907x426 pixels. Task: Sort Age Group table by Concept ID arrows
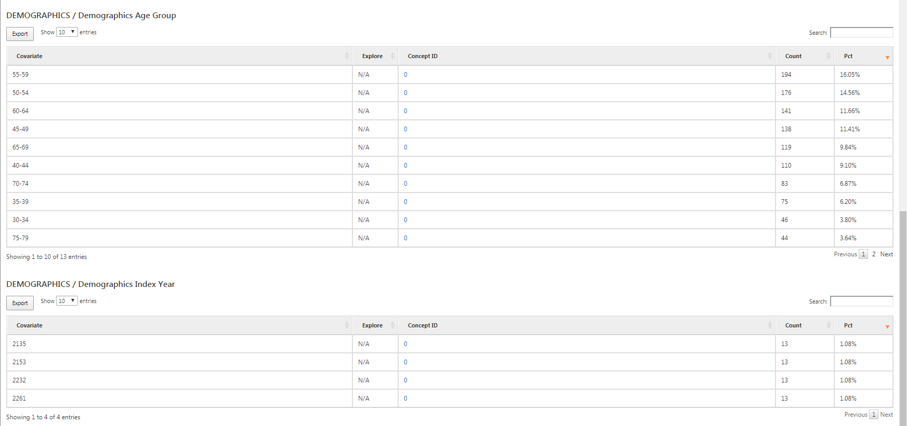(x=770, y=56)
